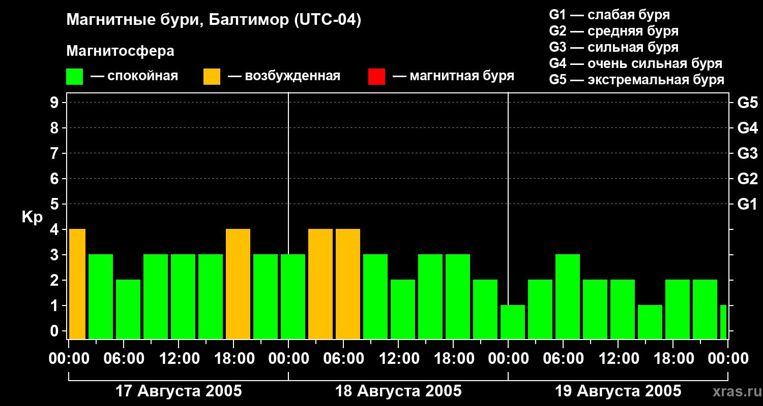Image resolution: width=763 pixels, height=406 pixels.
Task: Click the orange 00:00 bar on 17 August
Action: point(77,284)
